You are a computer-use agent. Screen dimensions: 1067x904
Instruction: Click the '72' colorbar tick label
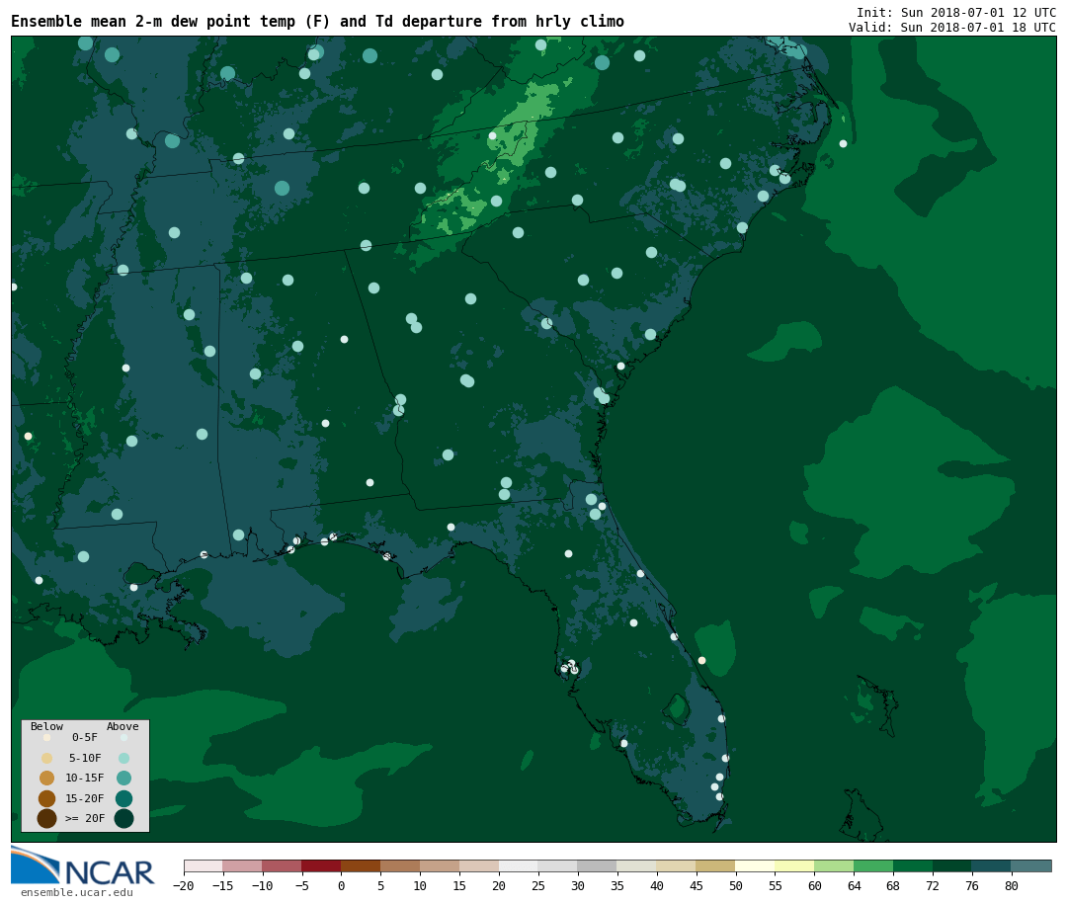pyautogui.click(x=933, y=885)
